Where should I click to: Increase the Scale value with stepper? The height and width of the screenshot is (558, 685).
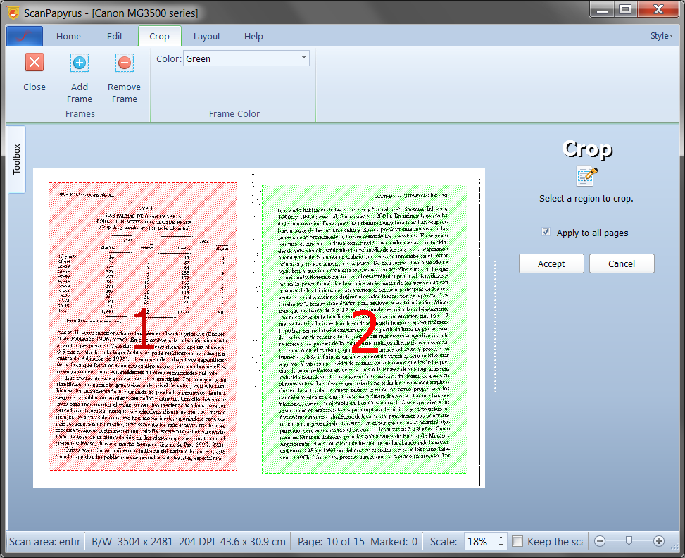tap(501, 538)
